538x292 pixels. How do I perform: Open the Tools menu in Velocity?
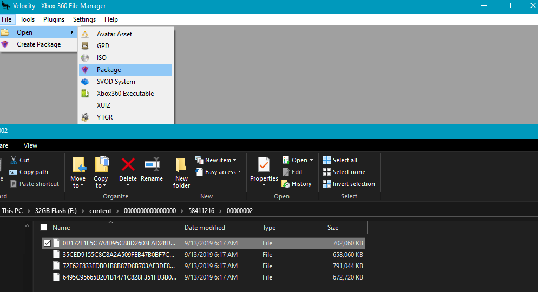[x=27, y=19]
